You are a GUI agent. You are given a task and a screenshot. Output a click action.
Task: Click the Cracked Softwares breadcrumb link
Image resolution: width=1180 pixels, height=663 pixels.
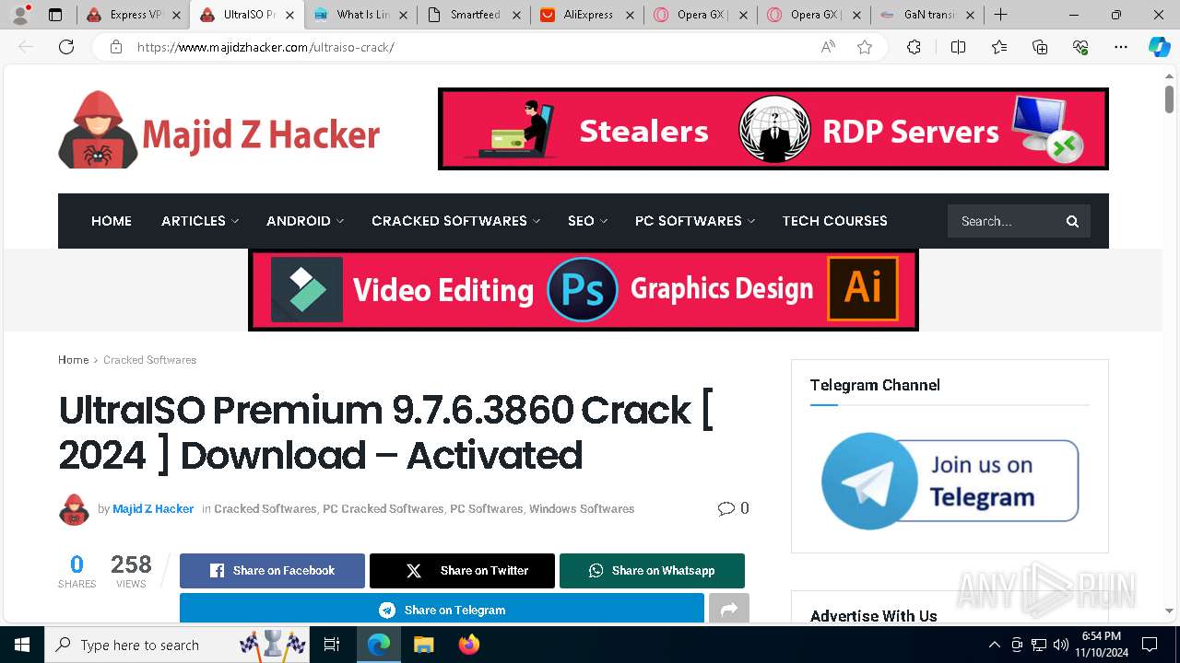tap(149, 360)
